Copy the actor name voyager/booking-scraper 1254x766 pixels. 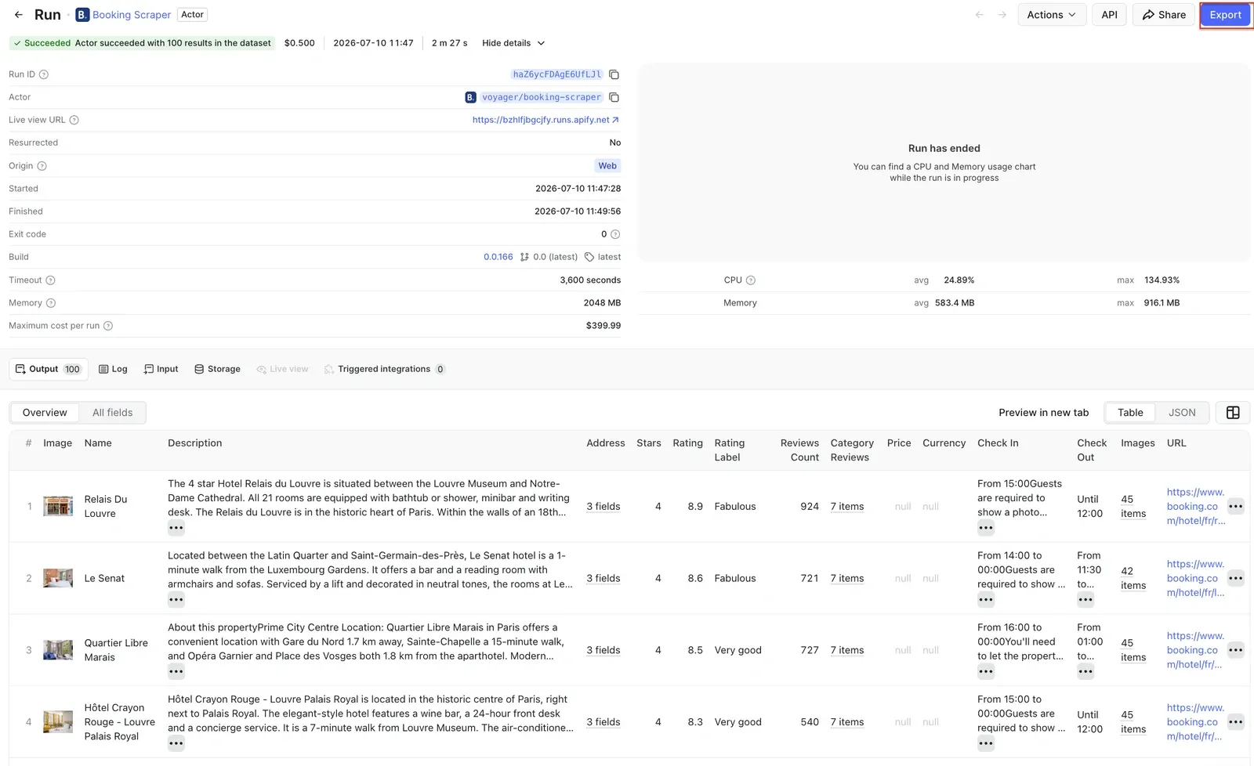(614, 97)
